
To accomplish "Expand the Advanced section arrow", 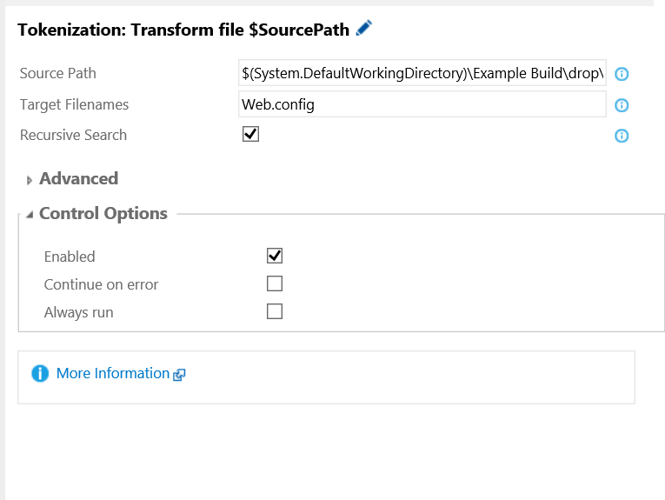I will point(29,180).
